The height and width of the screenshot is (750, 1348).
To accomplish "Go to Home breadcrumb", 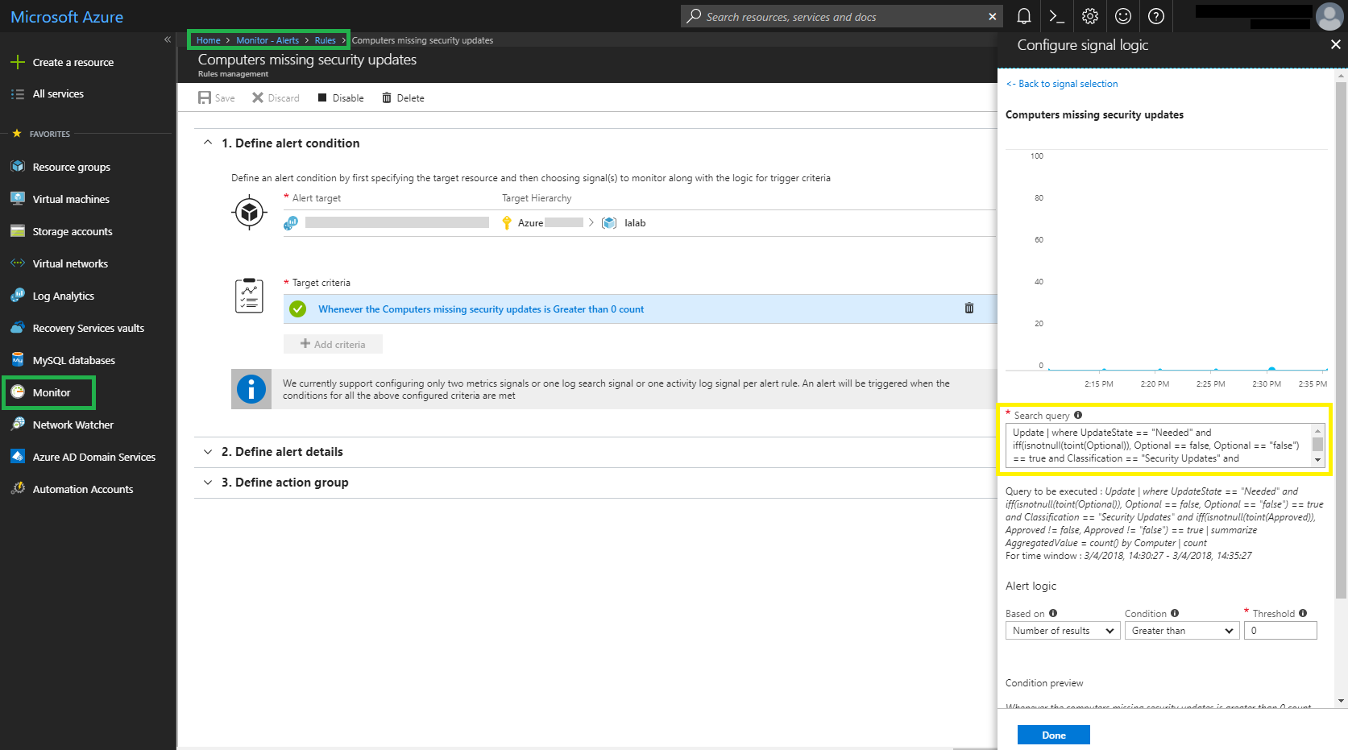I will tap(208, 40).
